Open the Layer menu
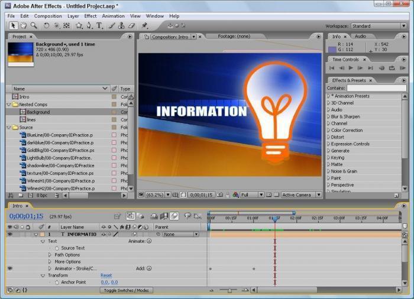 coord(73,16)
